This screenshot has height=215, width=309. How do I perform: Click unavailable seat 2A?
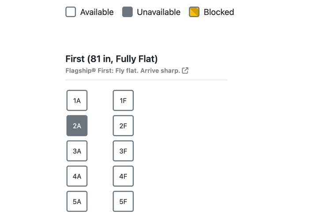(x=77, y=126)
